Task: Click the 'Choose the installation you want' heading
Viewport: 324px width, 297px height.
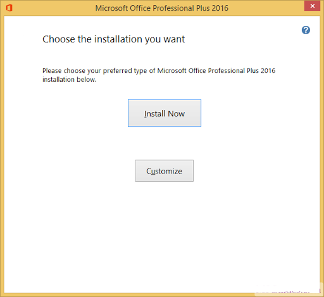Action: (x=113, y=39)
